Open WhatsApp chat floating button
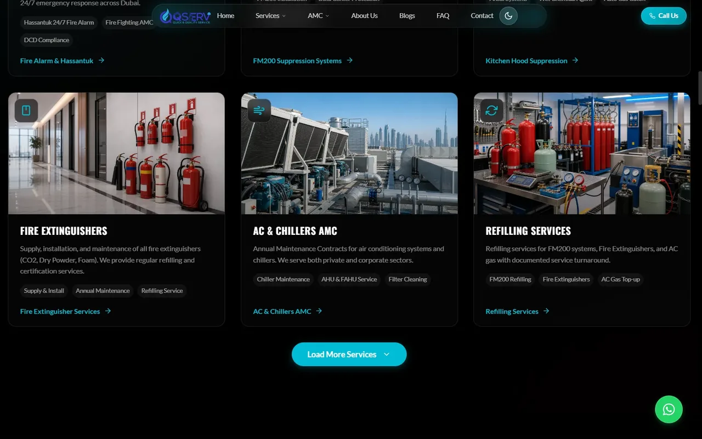 coord(669,409)
